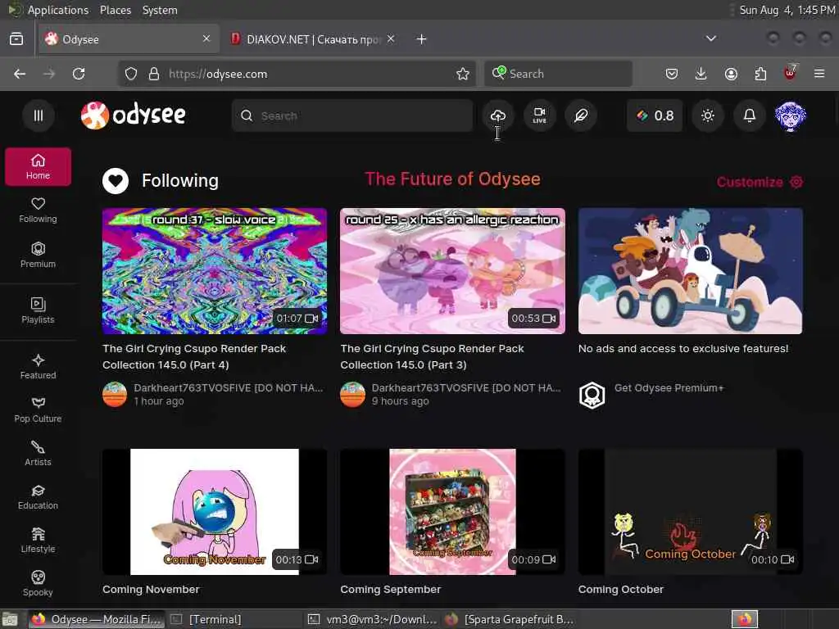Open Firefox hamburger application menu
Image resolution: width=839 pixels, height=629 pixels.
[x=819, y=74]
